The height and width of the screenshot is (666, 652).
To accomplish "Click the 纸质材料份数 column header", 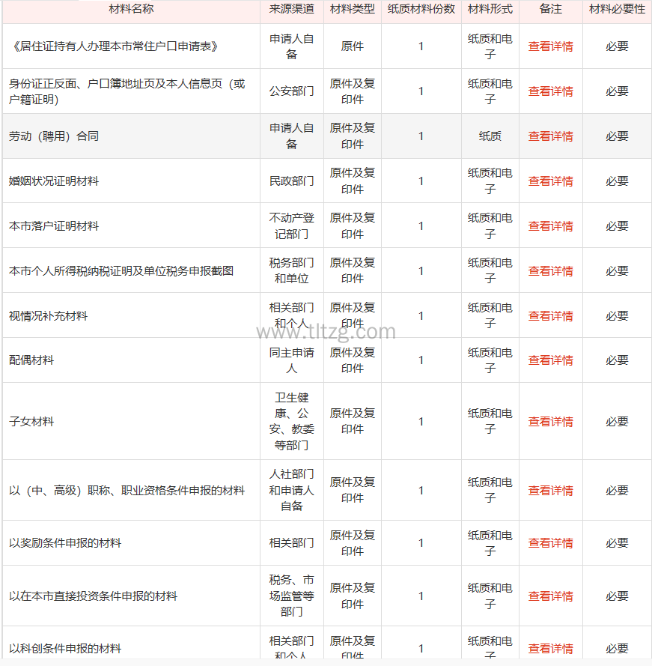I will click(x=421, y=9).
